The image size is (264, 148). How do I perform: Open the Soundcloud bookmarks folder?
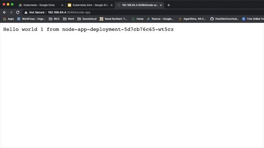(x=87, y=19)
